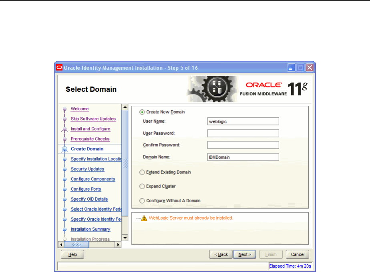Open the Specify OID Details step
370x272 pixels.
point(89,199)
